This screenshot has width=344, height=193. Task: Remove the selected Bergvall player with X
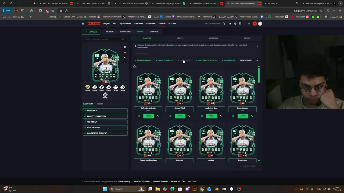click(125, 47)
